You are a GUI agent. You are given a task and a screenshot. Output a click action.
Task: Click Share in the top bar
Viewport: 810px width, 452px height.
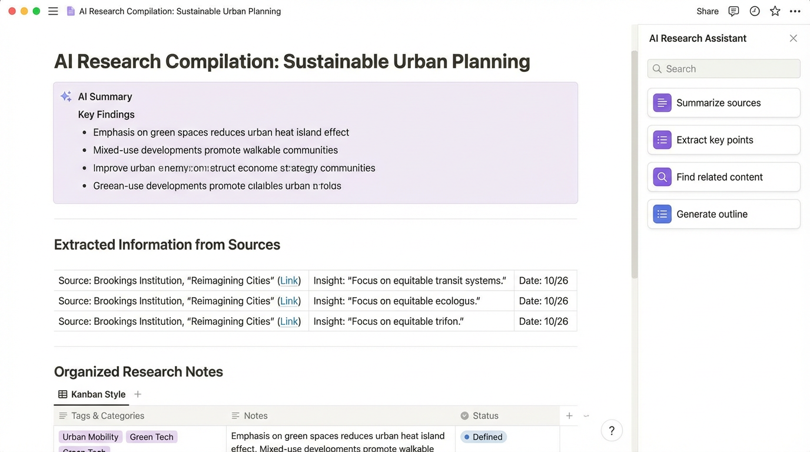coord(707,11)
